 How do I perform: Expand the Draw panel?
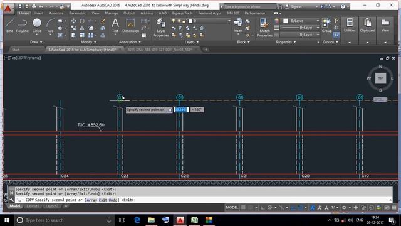tap(36, 42)
